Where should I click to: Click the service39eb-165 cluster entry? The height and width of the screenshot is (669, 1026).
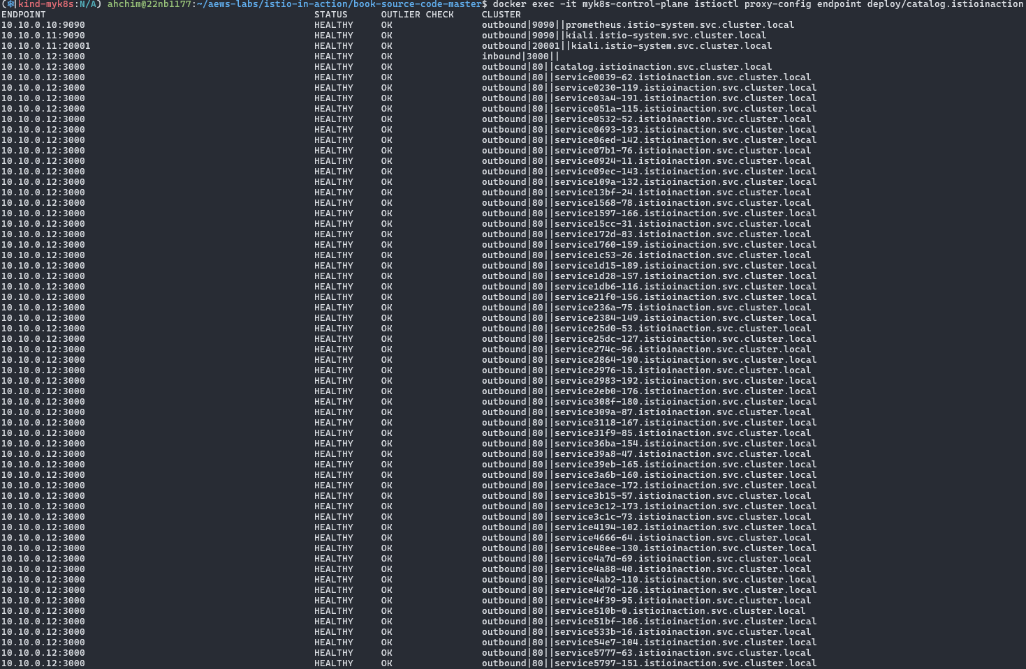point(649,465)
